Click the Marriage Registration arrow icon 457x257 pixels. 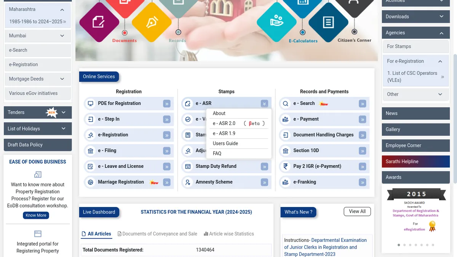(167, 182)
